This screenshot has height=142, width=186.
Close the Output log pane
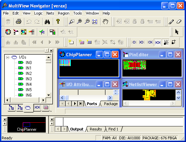tap(52, 119)
